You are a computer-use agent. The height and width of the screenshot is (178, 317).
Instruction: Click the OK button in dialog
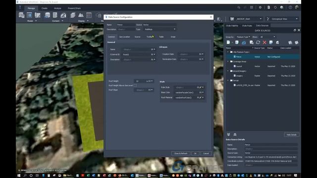tap(195, 153)
